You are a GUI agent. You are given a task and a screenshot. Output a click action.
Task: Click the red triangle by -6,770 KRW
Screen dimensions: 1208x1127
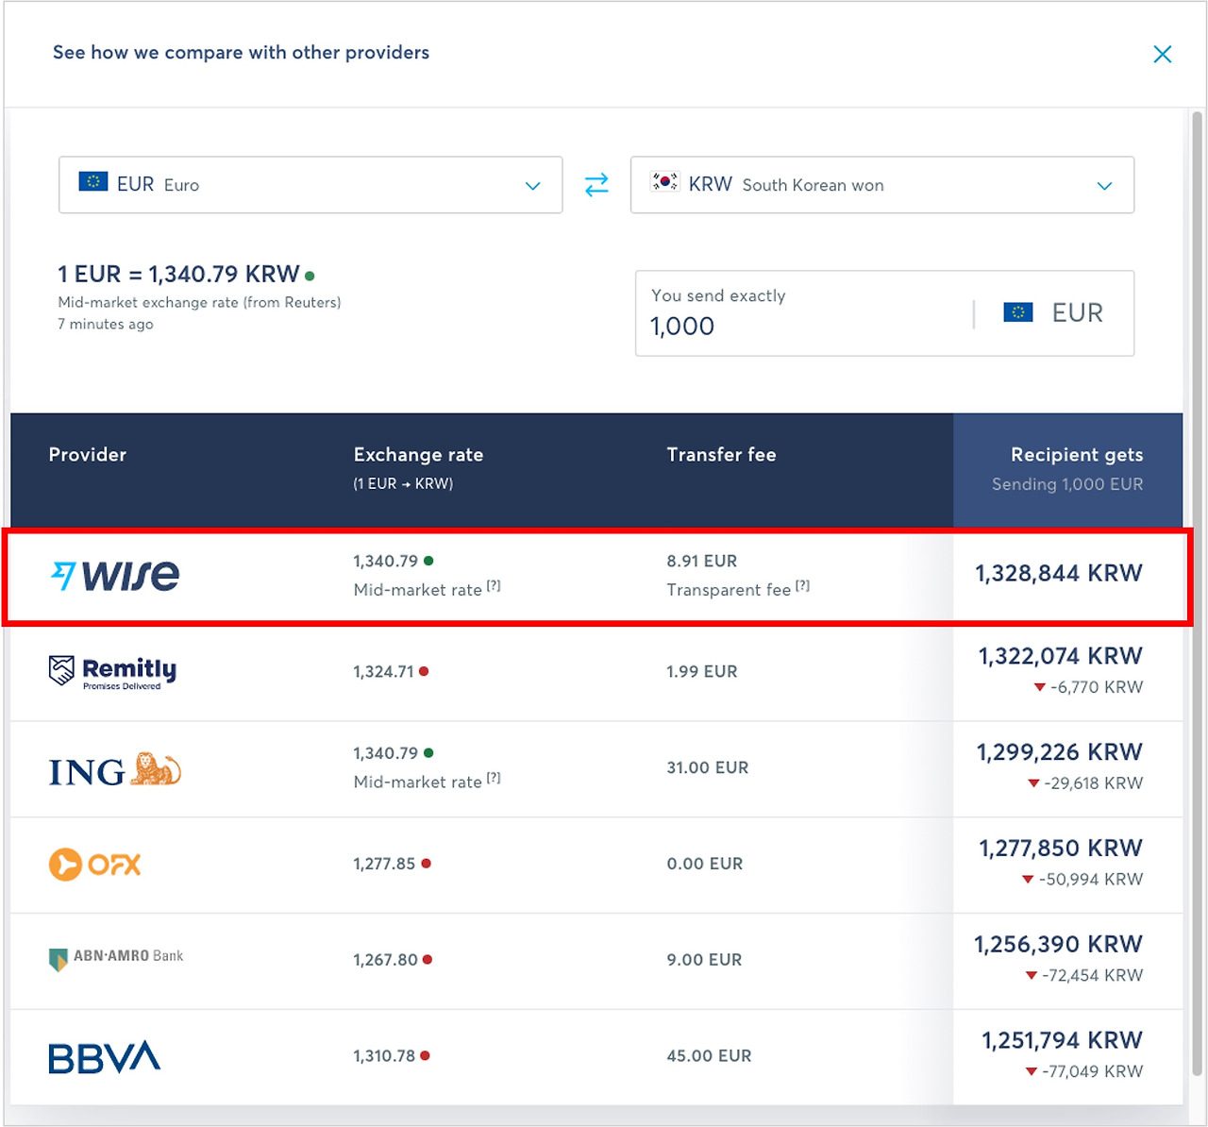tap(1040, 687)
